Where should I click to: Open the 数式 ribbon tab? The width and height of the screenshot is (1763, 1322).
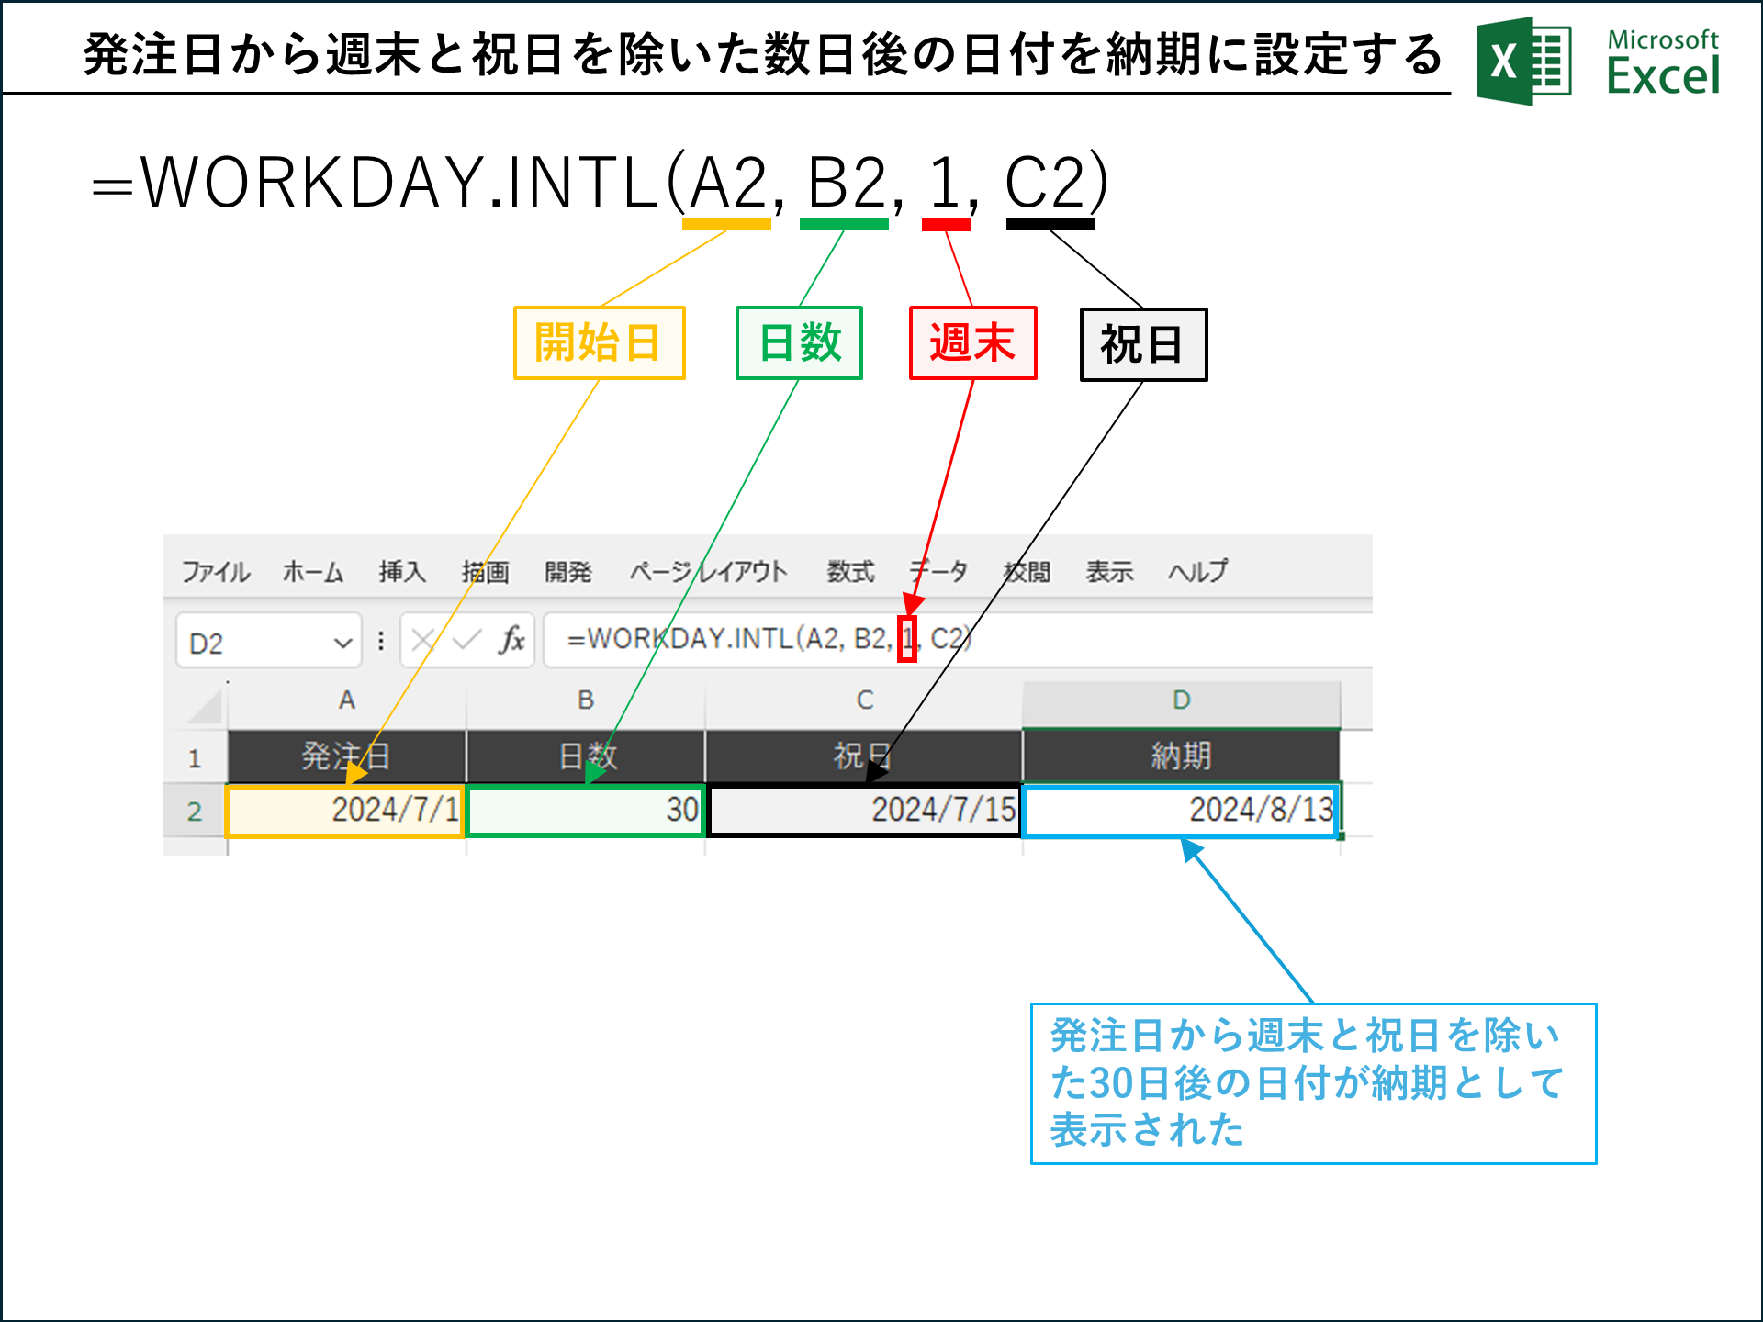pyautogui.click(x=849, y=571)
